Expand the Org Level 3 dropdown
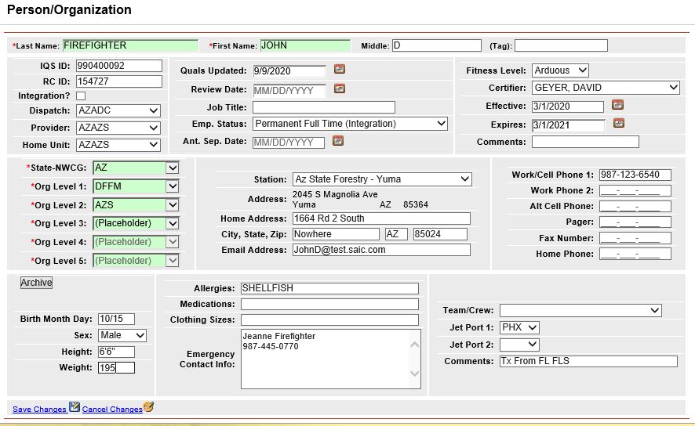 point(136,223)
